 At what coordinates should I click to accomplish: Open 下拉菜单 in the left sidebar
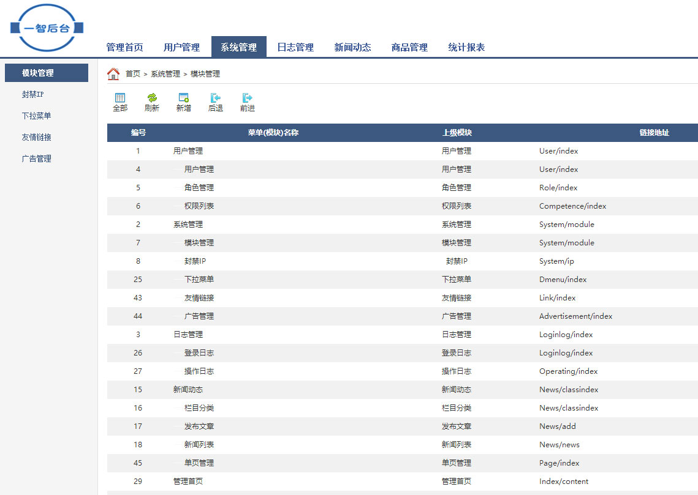pyautogui.click(x=36, y=116)
